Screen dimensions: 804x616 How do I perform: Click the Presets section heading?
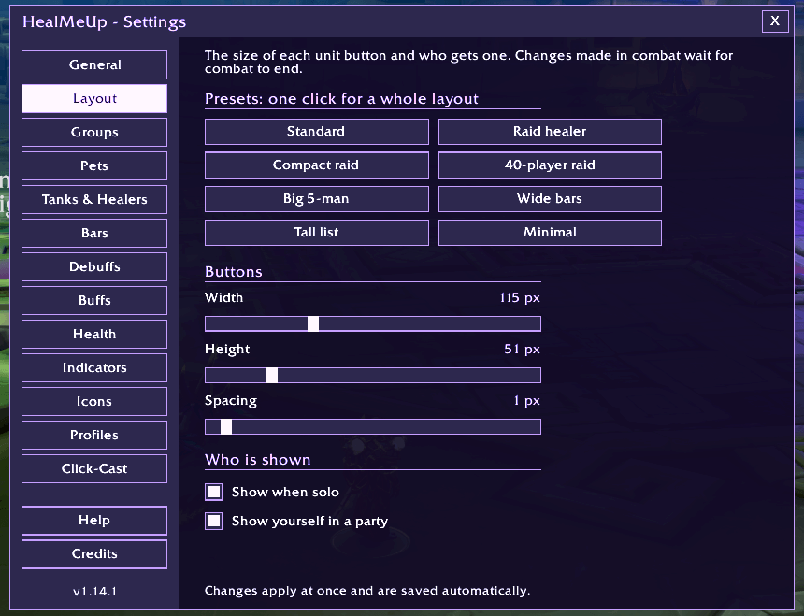(341, 99)
